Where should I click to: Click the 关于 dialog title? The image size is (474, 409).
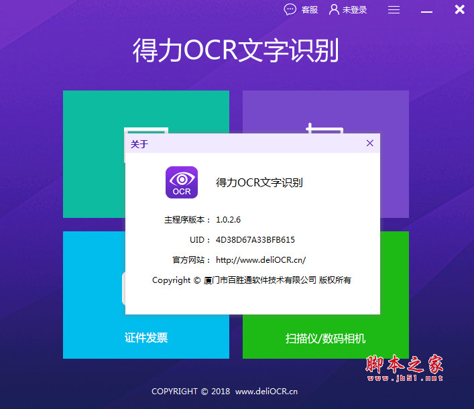pyautogui.click(x=139, y=144)
